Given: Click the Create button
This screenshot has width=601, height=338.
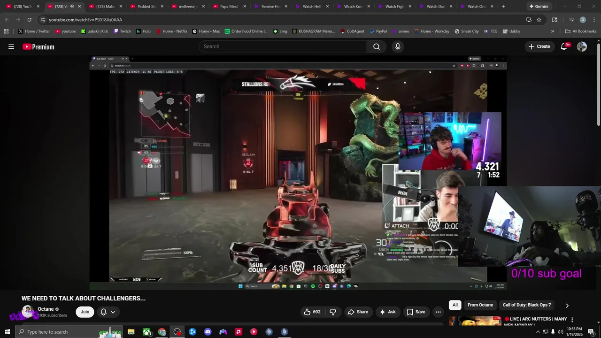Looking at the screenshot, I should point(539,46).
